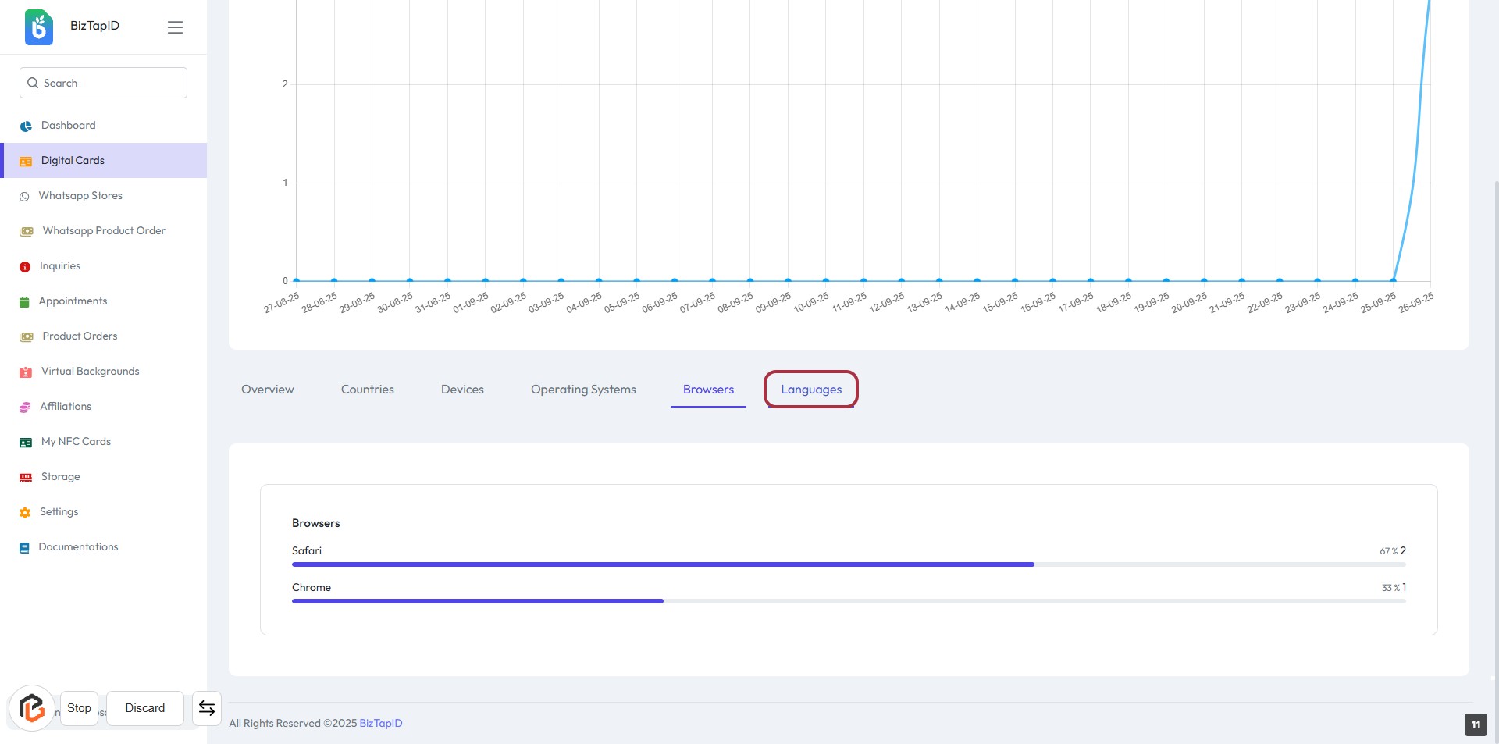Switch to the Countries tab
1499x744 pixels.
367,390
